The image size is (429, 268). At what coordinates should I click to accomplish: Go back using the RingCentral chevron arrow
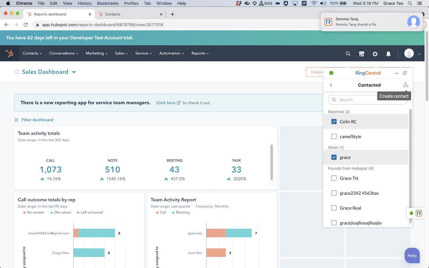coord(331,85)
